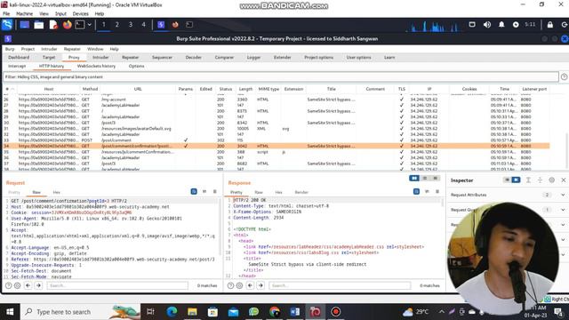Viewport: 569px width, 320px height.
Task: Select the /my-account history row
Action: point(276,100)
